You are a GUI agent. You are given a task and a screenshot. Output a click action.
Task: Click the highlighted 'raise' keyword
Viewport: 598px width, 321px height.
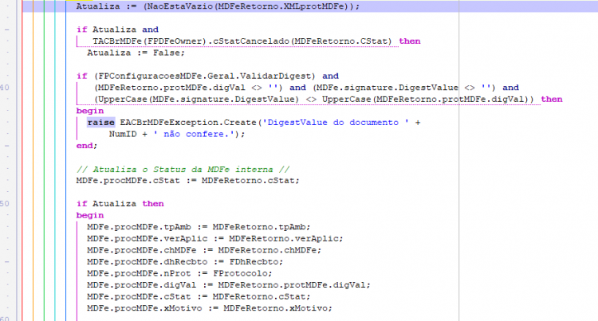tap(100, 123)
